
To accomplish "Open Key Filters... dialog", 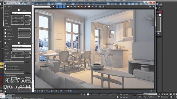I will 151,97.
